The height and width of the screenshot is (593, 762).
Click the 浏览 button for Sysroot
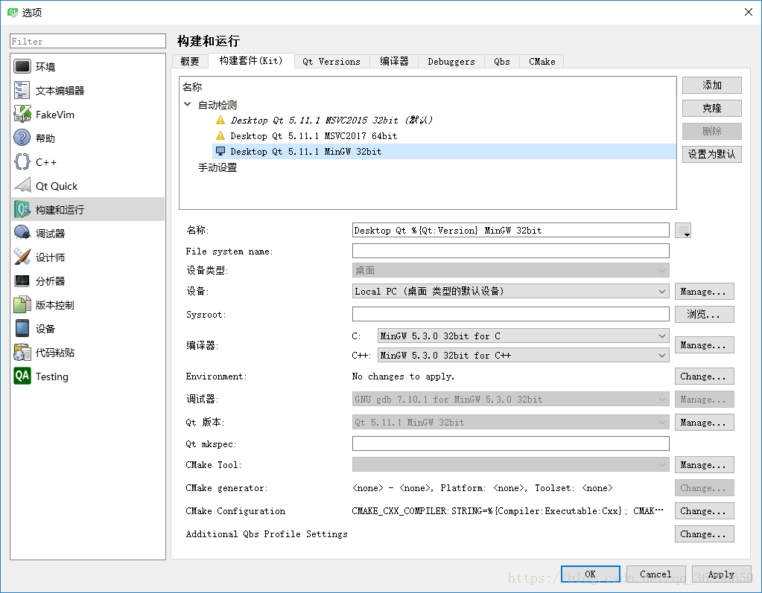coord(704,315)
